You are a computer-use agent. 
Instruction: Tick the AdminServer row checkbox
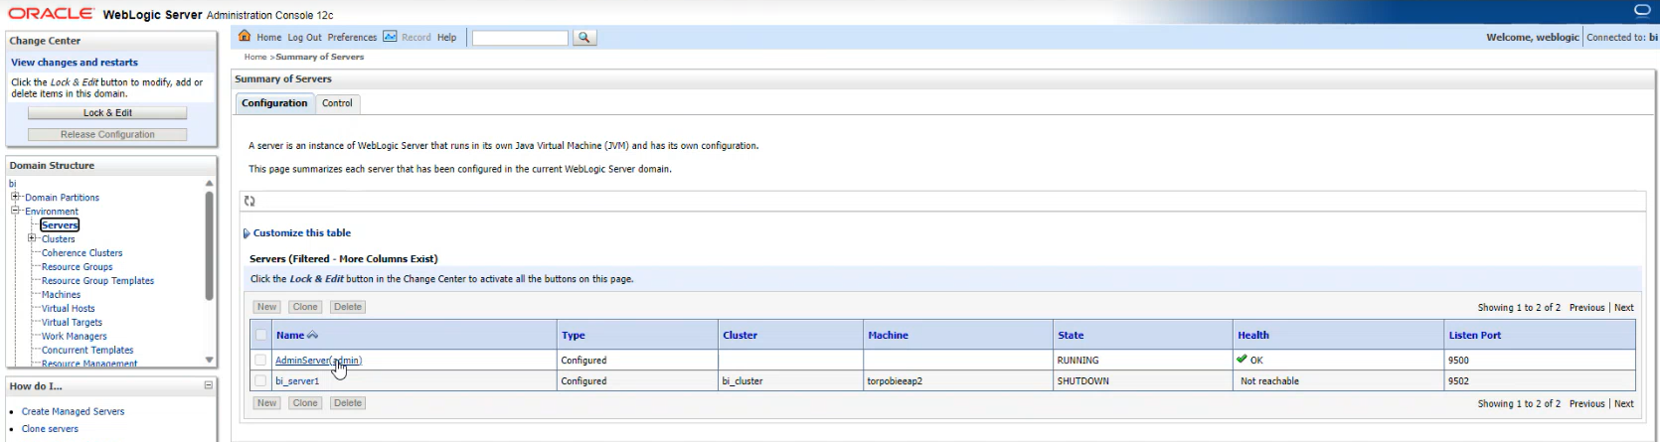260,361
